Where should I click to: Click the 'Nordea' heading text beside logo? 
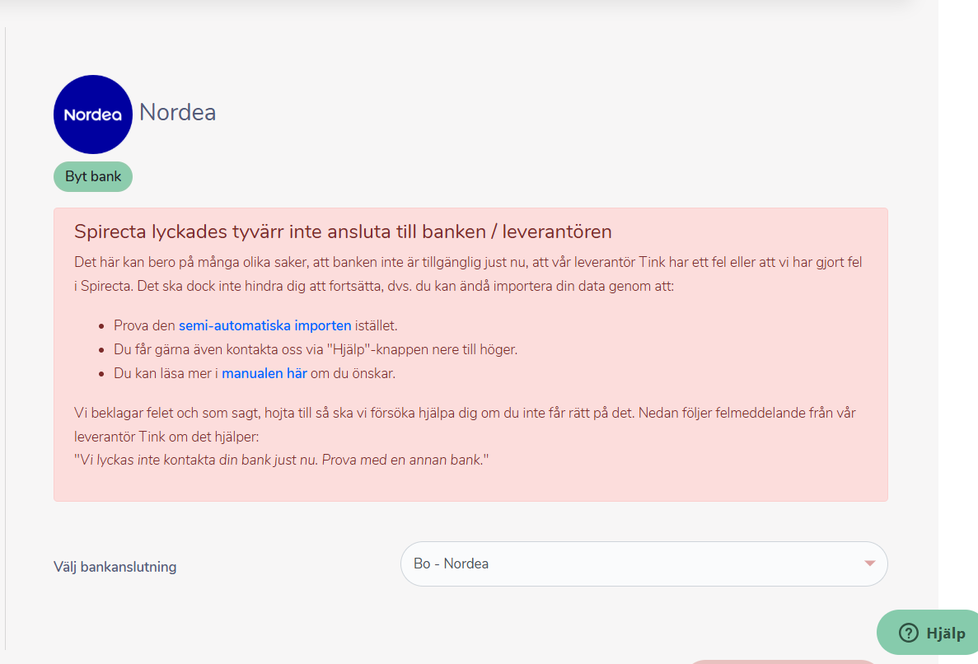tap(177, 112)
